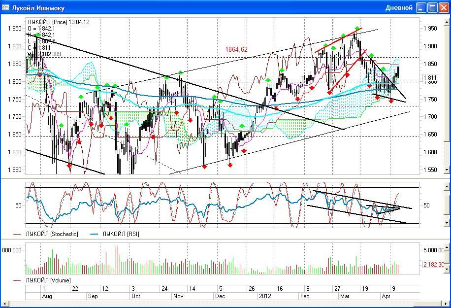Viewport: 451px width, 308px height.
Task: Click the Volume legend line swatch
Action: click(17, 280)
